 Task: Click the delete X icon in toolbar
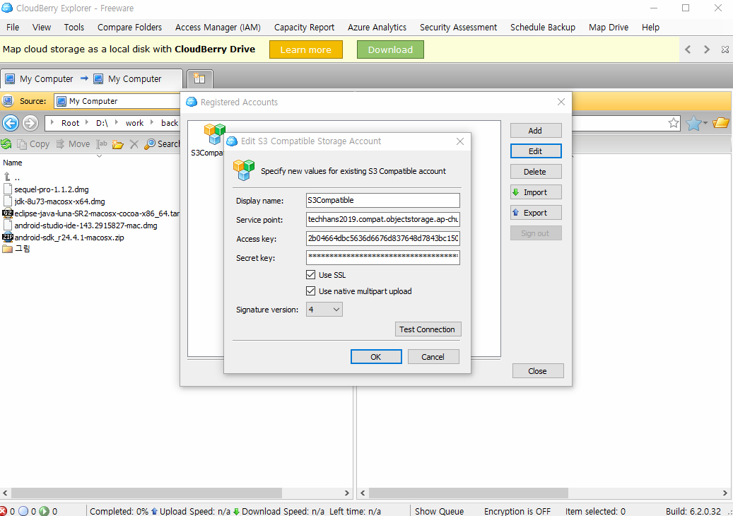point(134,144)
